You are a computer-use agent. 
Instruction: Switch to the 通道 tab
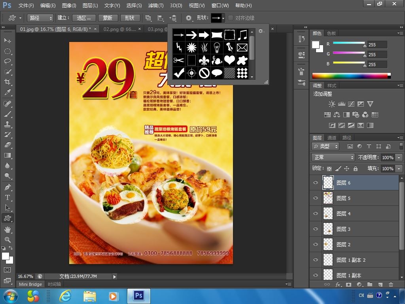click(332, 137)
